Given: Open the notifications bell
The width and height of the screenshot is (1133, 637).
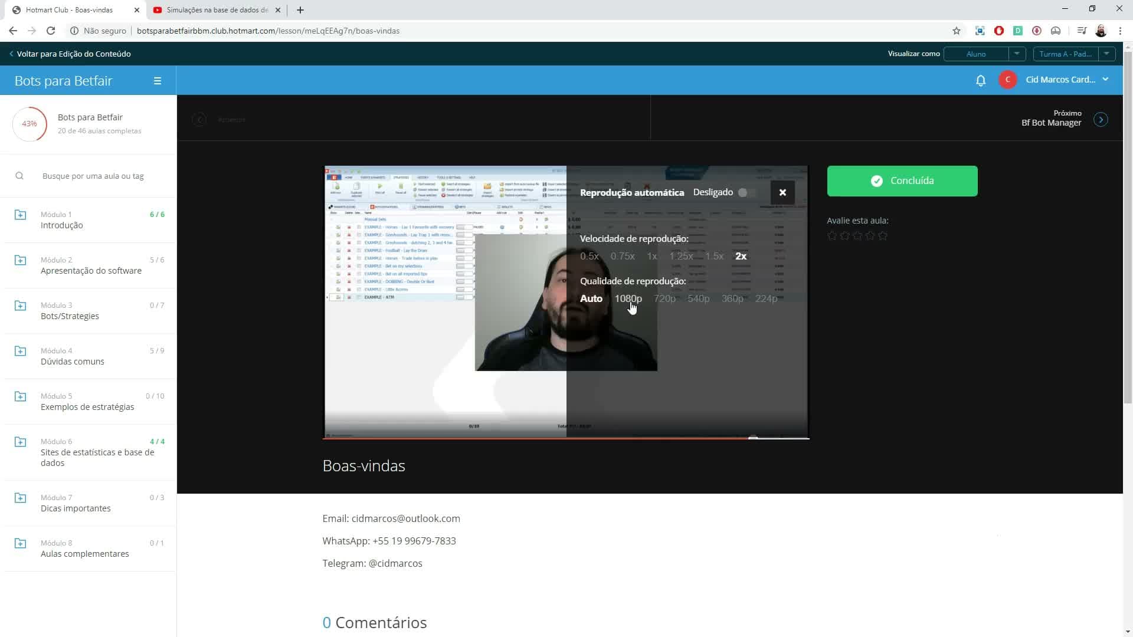Looking at the screenshot, I should point(980,80).
